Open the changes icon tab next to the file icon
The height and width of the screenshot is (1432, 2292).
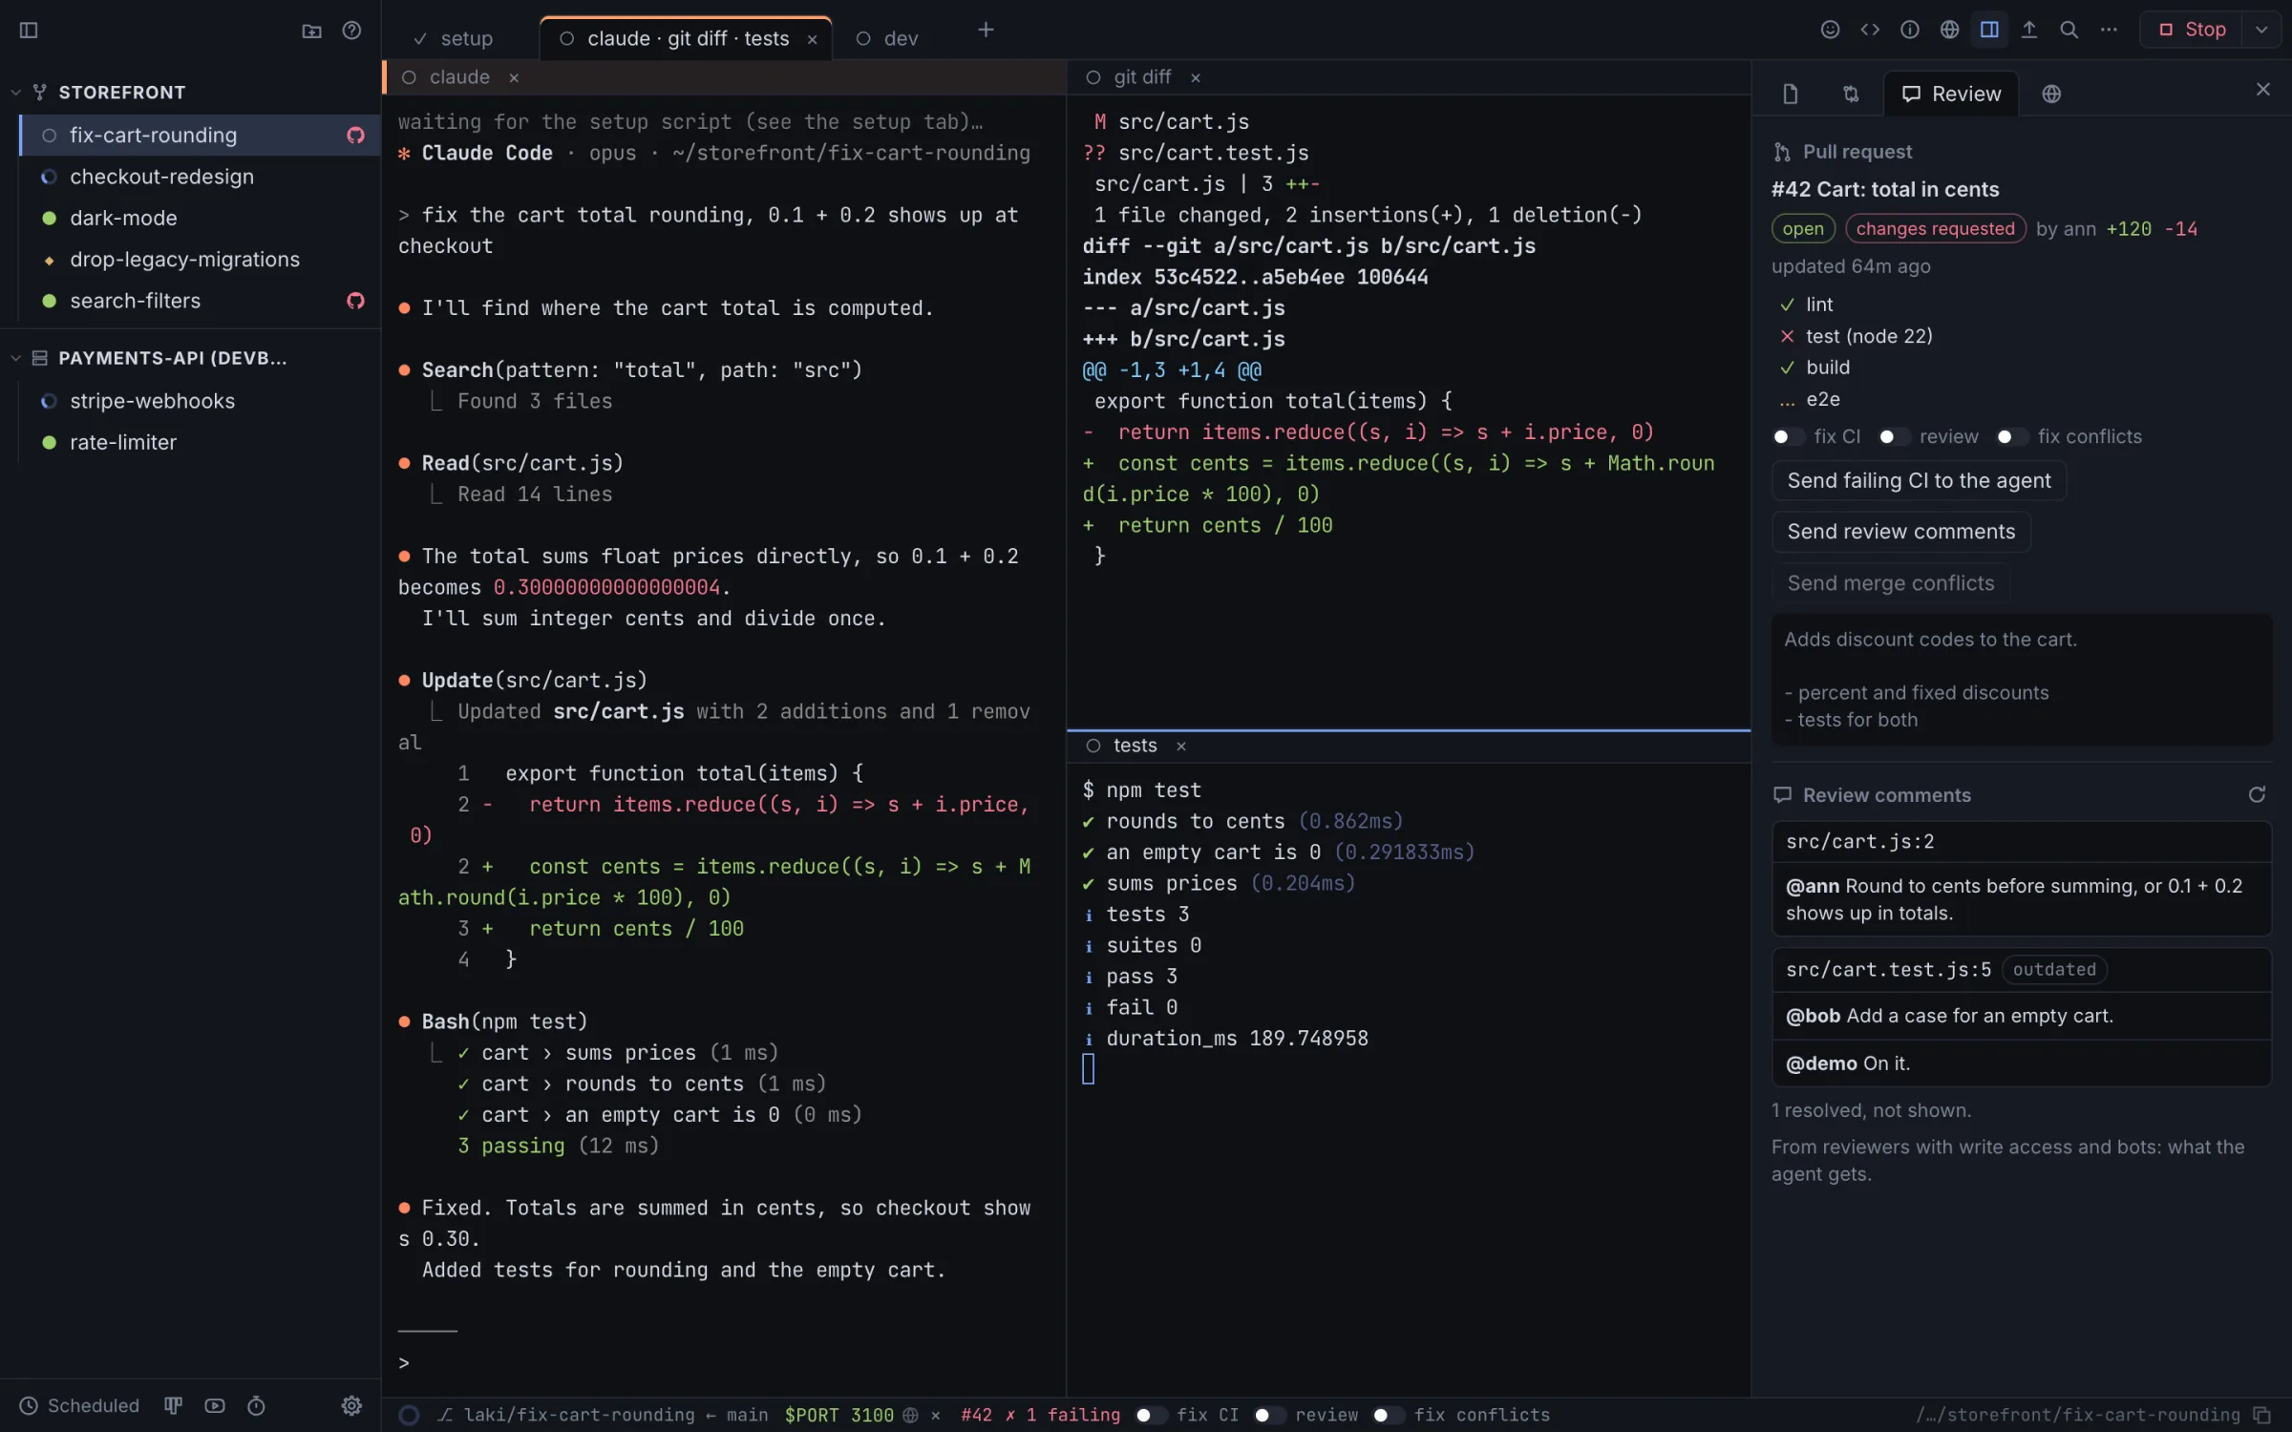point(1851,94)
